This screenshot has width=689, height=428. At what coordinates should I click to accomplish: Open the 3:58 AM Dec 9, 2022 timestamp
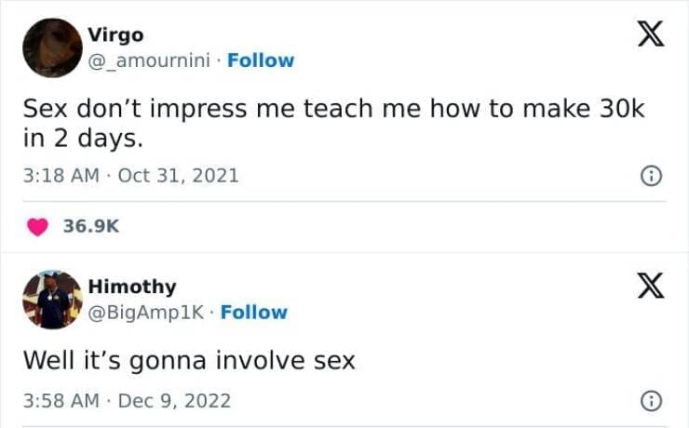click(x=127, y=402)
